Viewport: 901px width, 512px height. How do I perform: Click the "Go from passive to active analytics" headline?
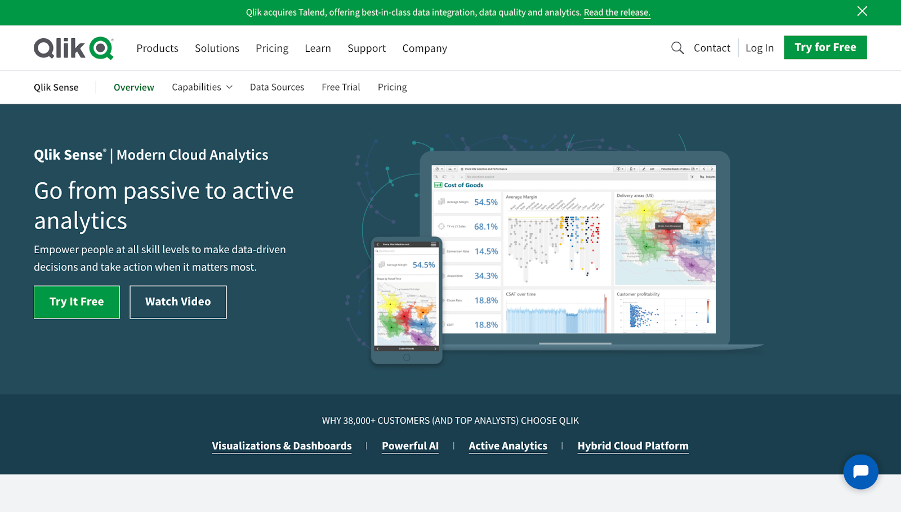[x=164, y=206]
